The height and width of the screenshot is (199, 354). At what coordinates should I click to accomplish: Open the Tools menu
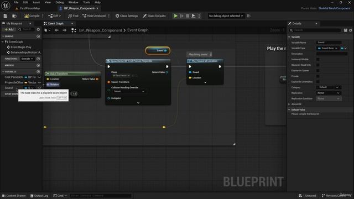point(86,2)
